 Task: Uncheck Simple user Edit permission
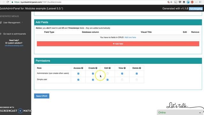(107, 80)
